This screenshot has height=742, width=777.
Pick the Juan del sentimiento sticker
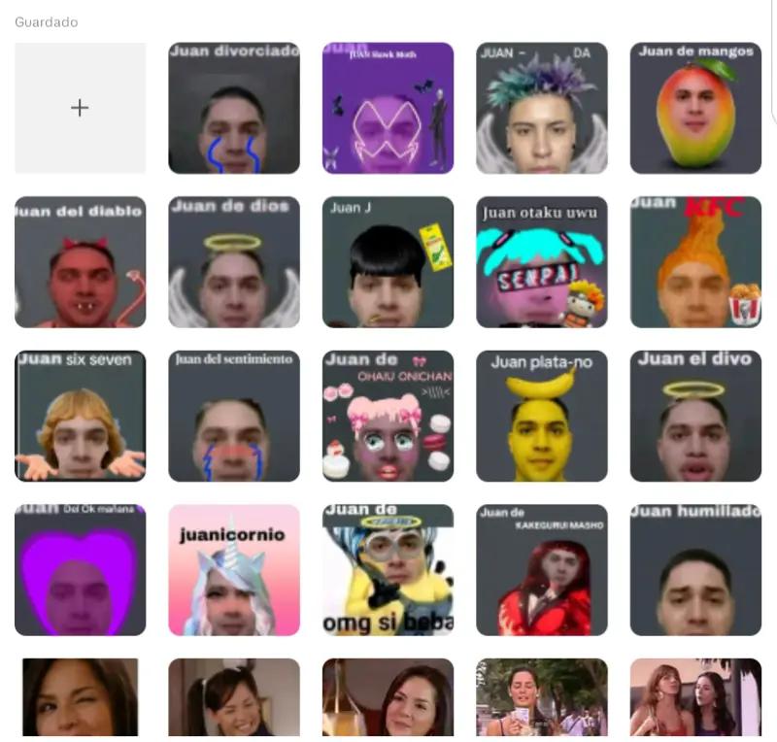coord(234,416)
